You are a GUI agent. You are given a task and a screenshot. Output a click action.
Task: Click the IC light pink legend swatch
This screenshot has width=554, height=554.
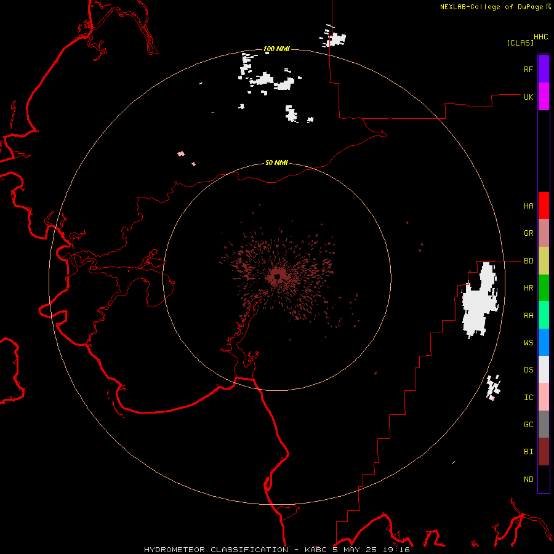tap(544, 397)
